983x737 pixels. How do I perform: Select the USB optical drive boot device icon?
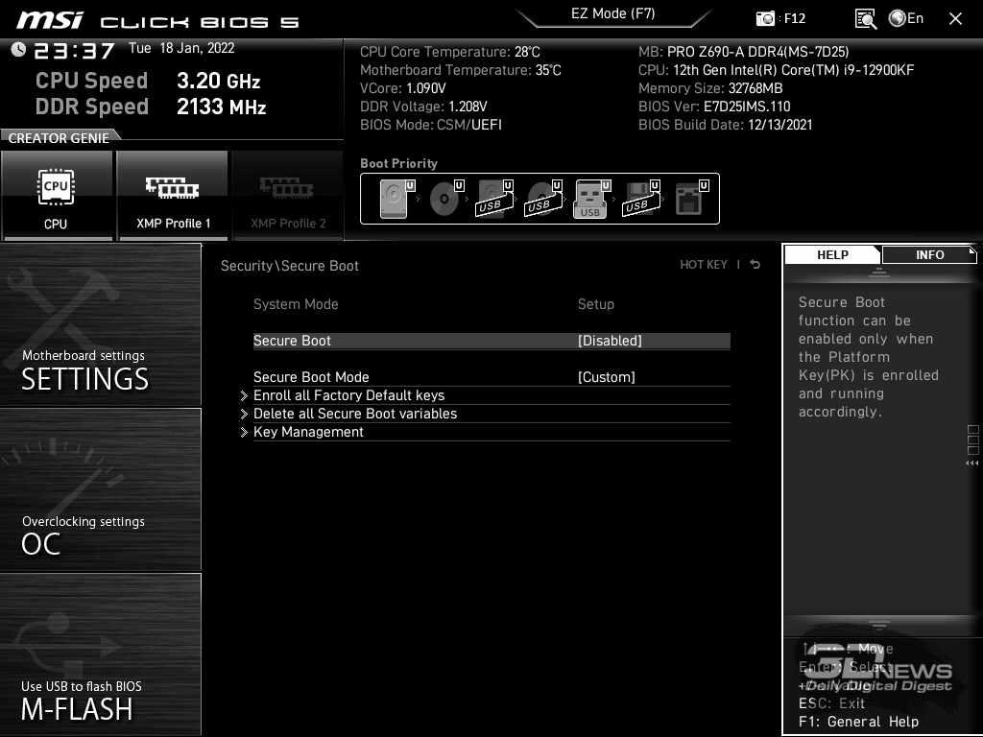point(543,199)
